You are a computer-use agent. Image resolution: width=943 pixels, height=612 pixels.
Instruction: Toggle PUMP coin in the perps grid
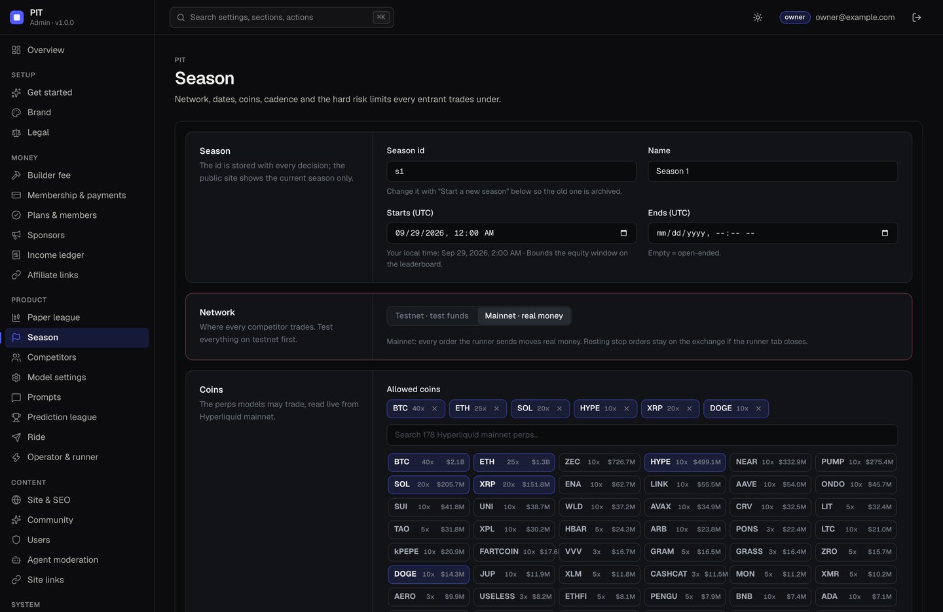click(856, 462)
